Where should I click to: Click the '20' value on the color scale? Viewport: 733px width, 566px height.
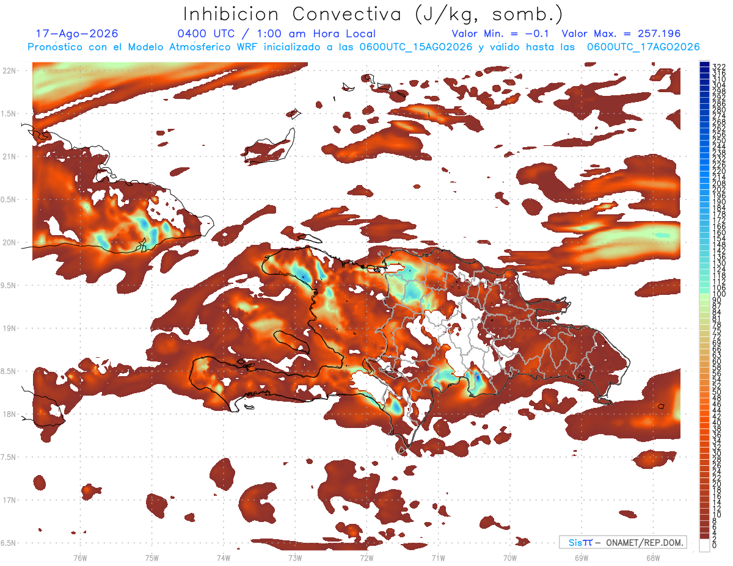tap(717, 484)
